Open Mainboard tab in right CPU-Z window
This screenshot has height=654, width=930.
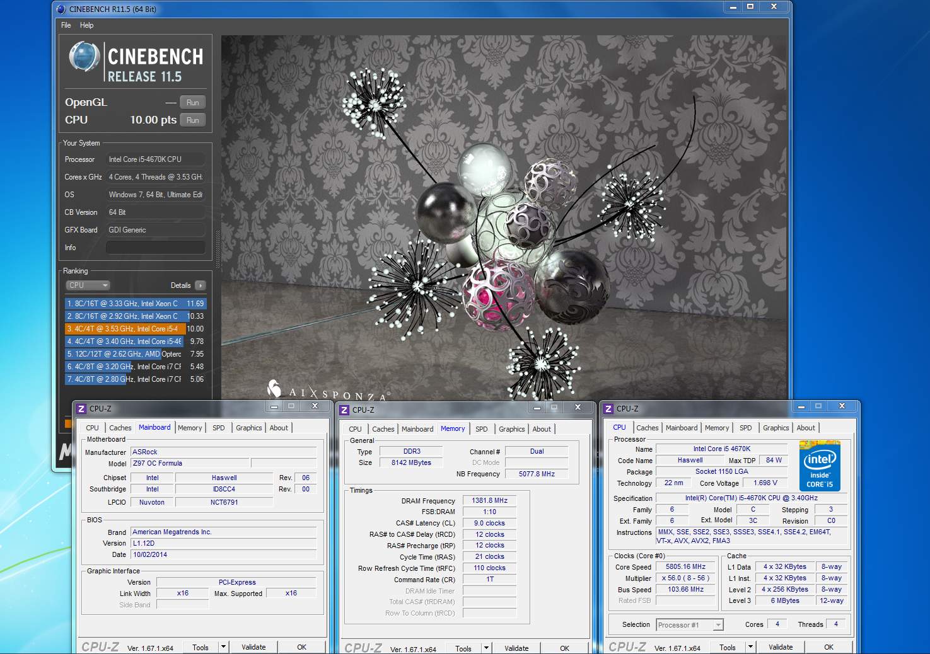682,428
